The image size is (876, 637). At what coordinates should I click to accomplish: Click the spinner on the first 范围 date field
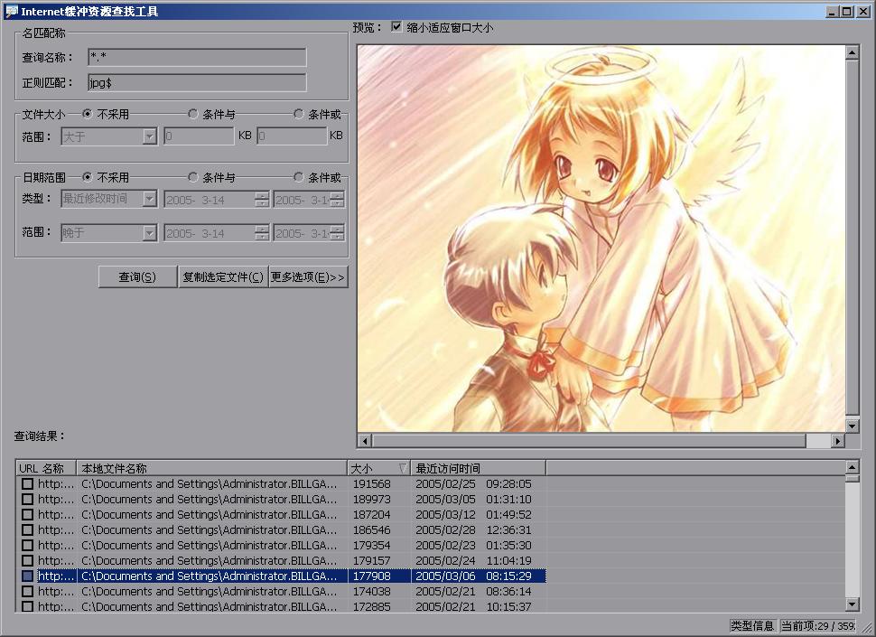(x=262, y=233)
